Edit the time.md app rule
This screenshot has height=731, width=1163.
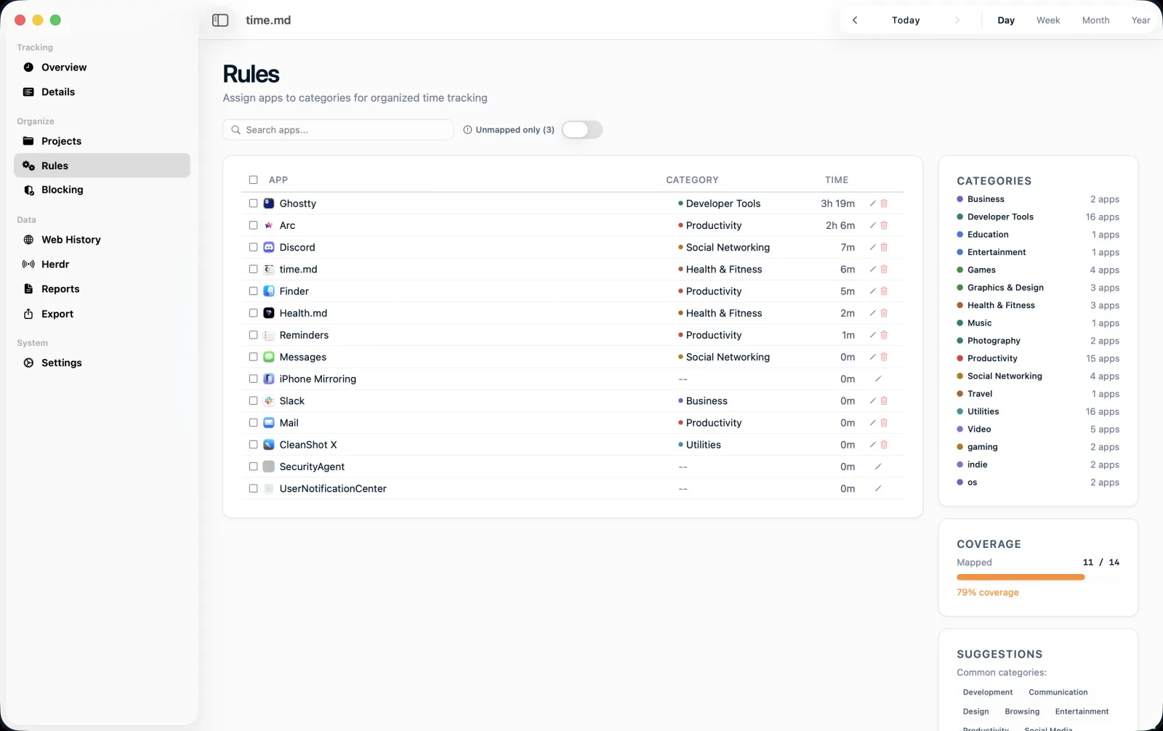[x=873, y=269]
